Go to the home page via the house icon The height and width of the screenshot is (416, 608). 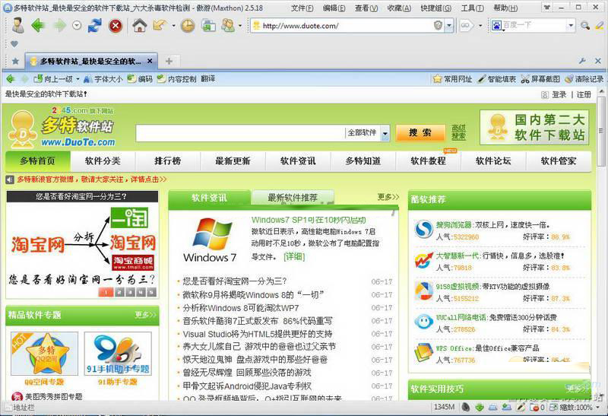140,26
